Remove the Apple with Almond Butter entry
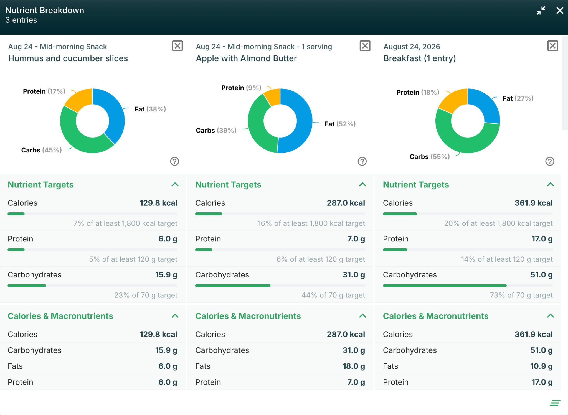 [x=365, y=46]
